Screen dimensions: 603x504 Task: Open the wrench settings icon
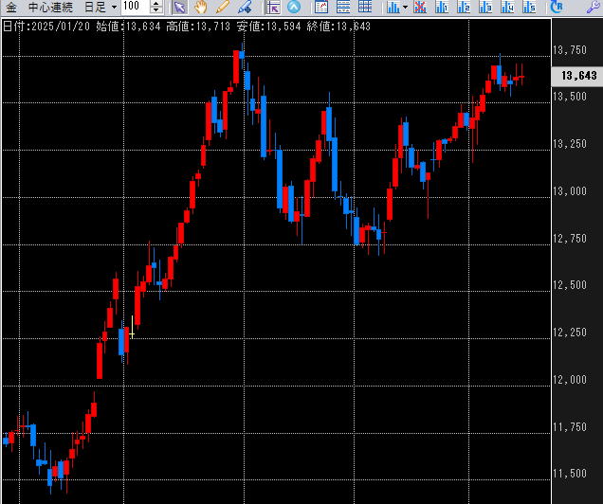tap(594, 7)
